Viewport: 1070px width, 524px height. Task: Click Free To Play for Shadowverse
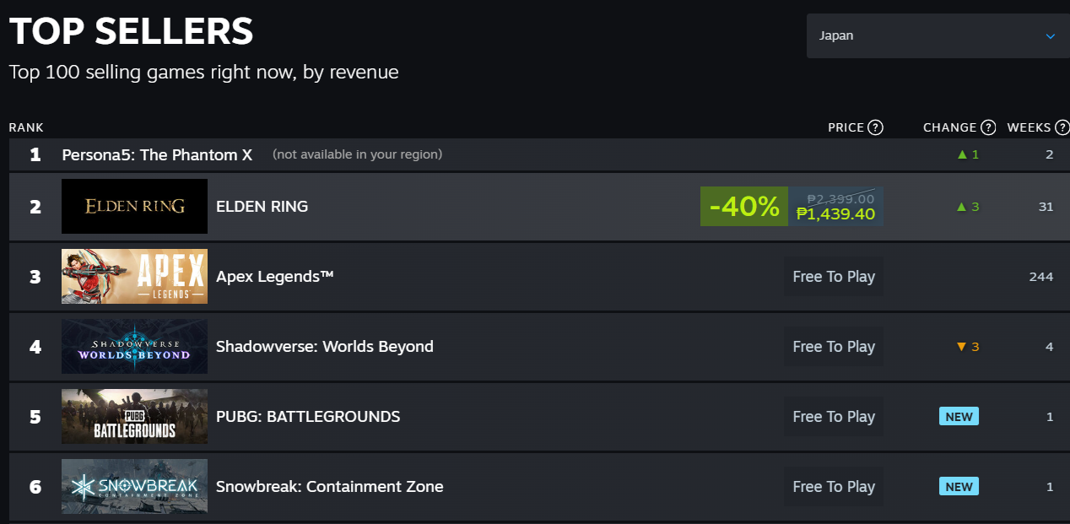coord(834,346)
